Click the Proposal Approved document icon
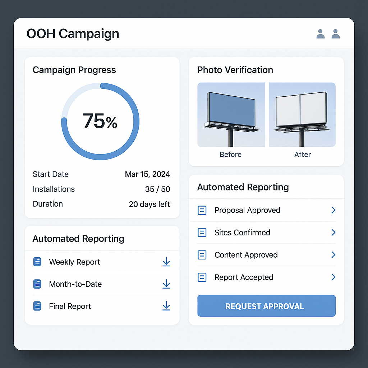368x368 pixels. 202,210
